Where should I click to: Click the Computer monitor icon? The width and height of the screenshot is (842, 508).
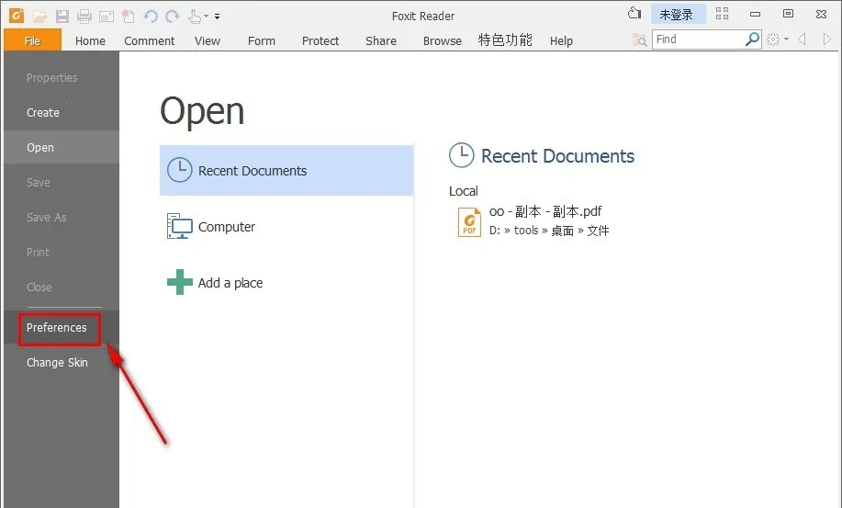coord(179,226)
